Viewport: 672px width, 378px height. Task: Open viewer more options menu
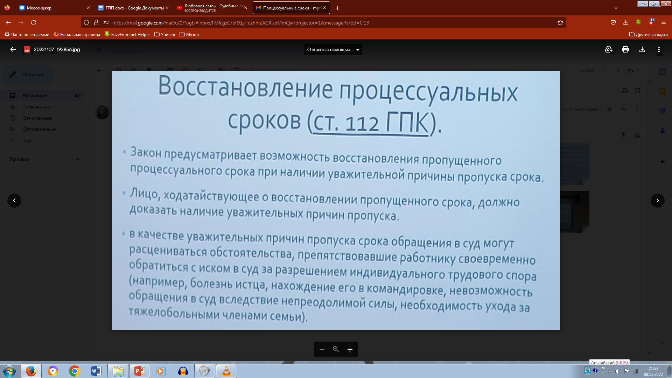[659, 49]
